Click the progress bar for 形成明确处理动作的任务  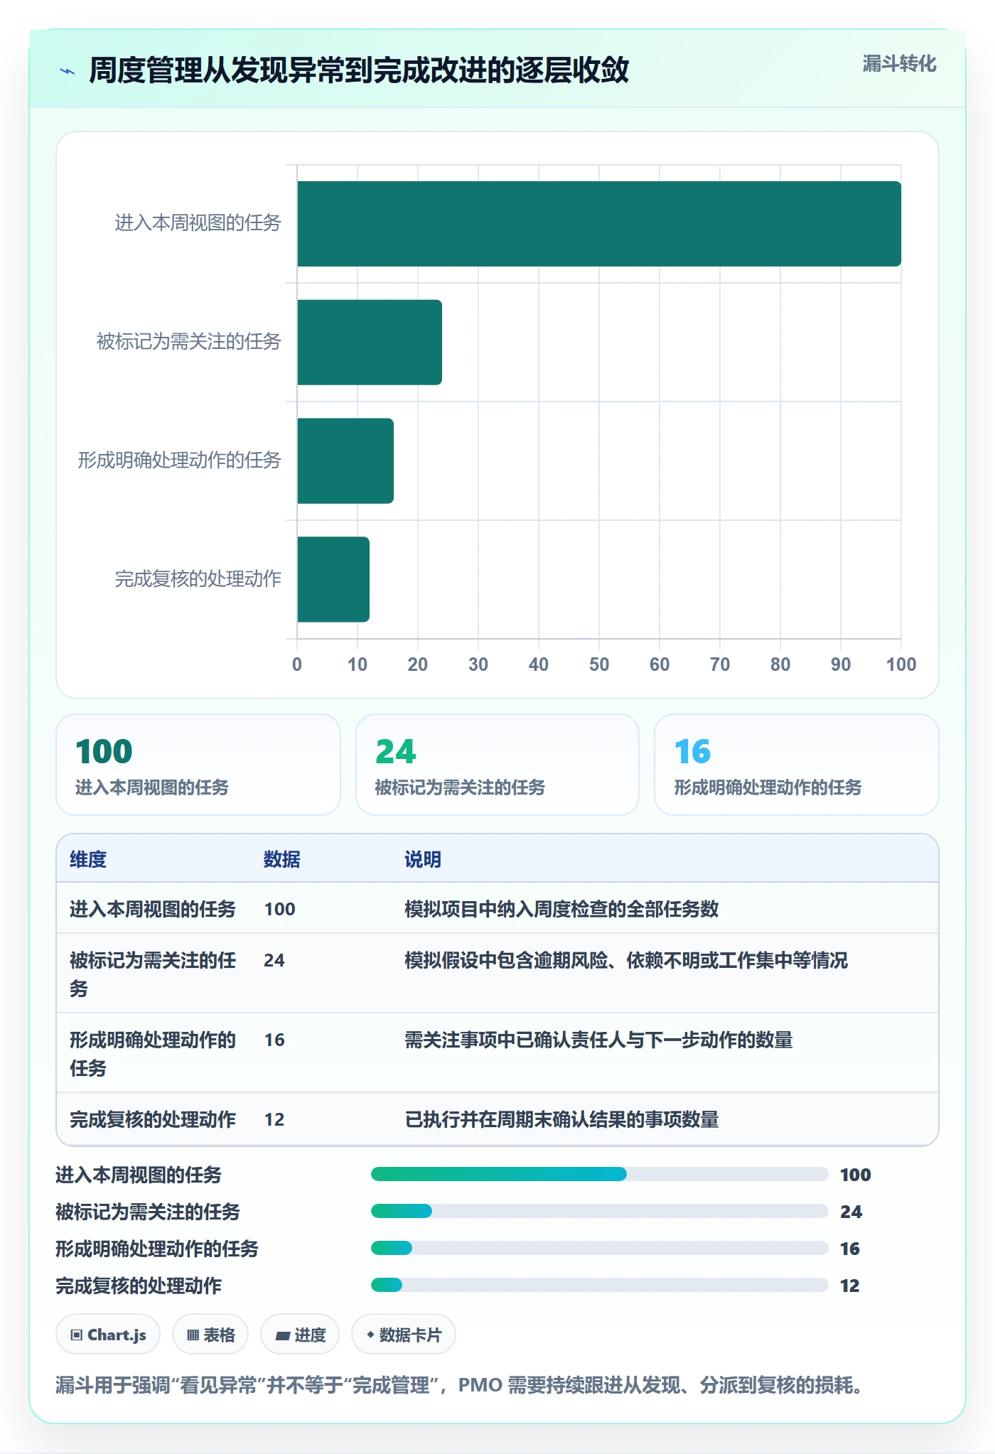click(x=599, y=1248)
